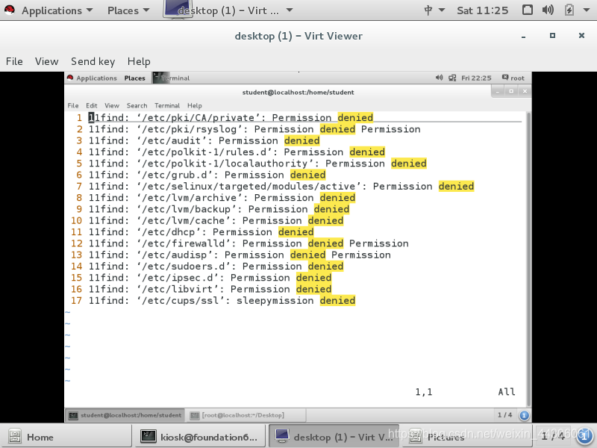Open the host Applications menu
The width and height of the screenshot is (597, 448).
(57, 10)
